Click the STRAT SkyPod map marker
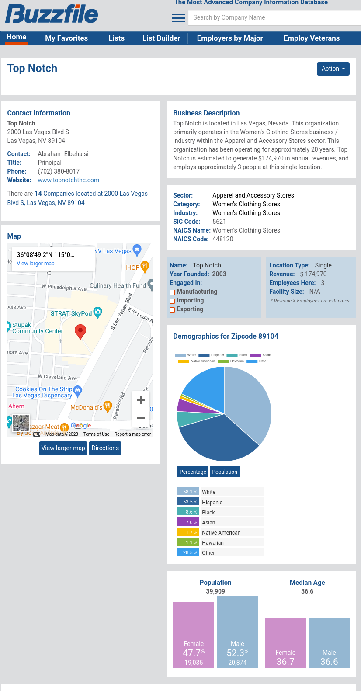This screenshot has height=691, width=361. pyautogui.click(x=98, y=312)
